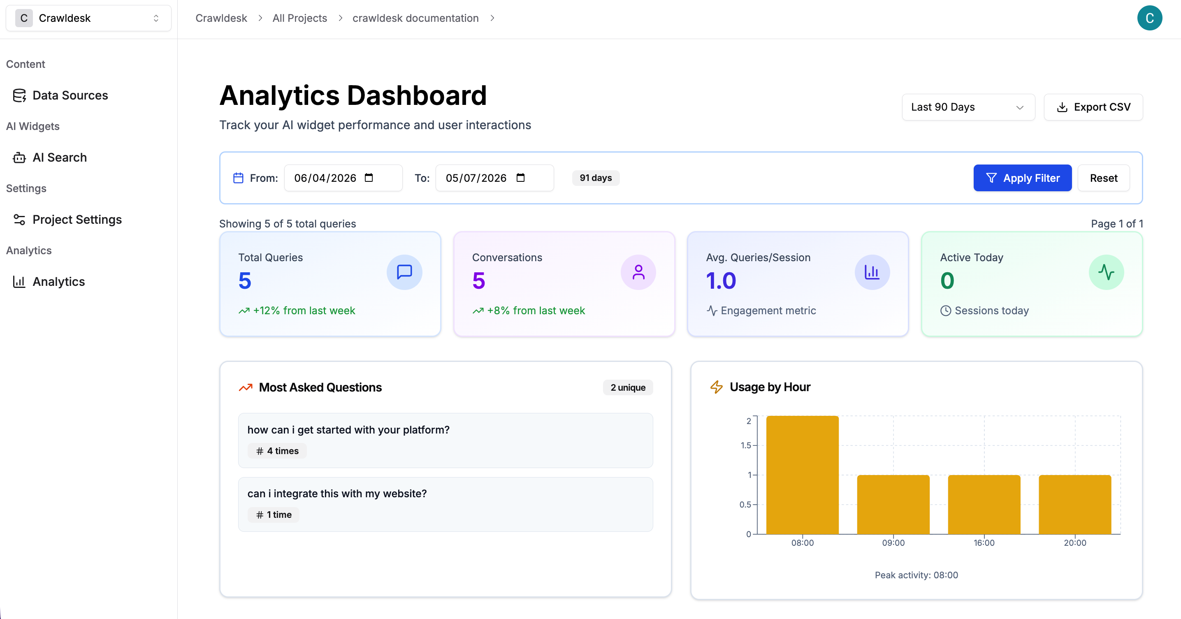Click the Project Settings sliders icon
The width and height of the screenshot is (1181, 619).
19,220
